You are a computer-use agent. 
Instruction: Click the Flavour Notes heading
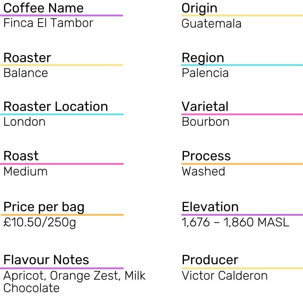click(x=46, y=260)
